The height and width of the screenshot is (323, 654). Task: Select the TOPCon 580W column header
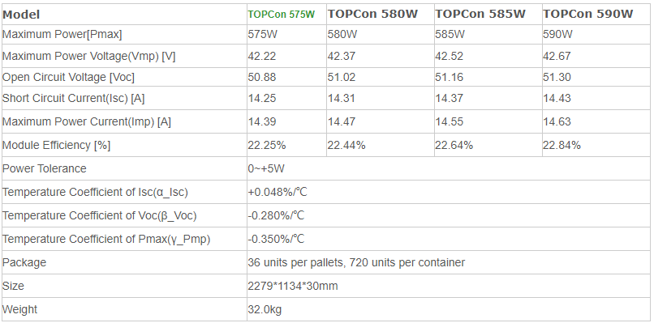tap(372, 14)
